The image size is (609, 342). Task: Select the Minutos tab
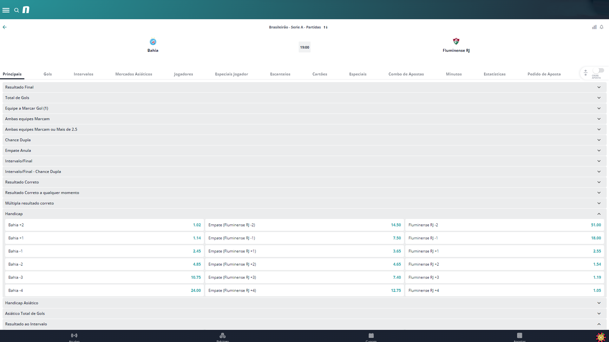pos(454,74)
